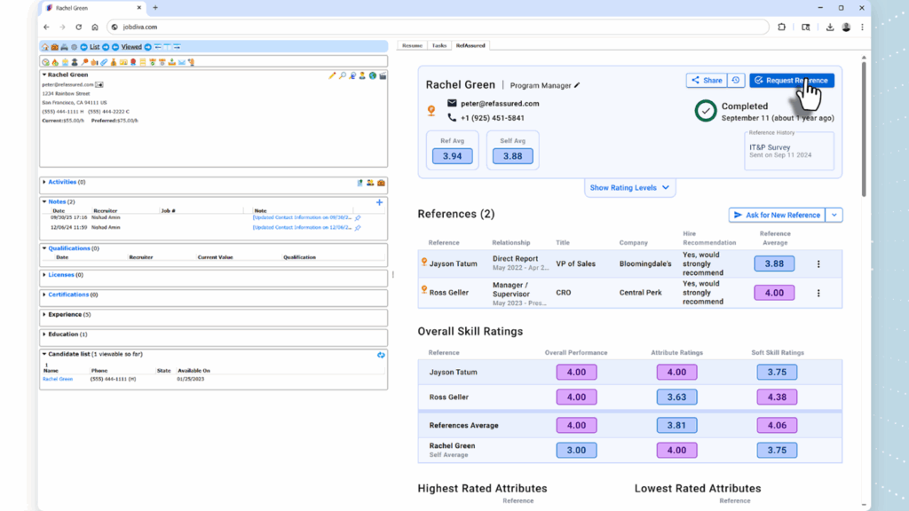The height and width of the screenshot is (511, 909).
Task: Click the pencil edit icon in Rachel Green's contact panel
Action: point(333,76)
